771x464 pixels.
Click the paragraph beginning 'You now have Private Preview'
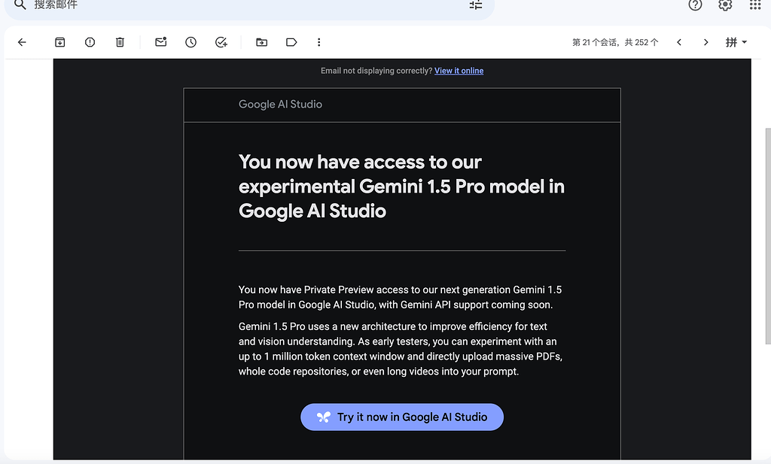pos(401,297)
